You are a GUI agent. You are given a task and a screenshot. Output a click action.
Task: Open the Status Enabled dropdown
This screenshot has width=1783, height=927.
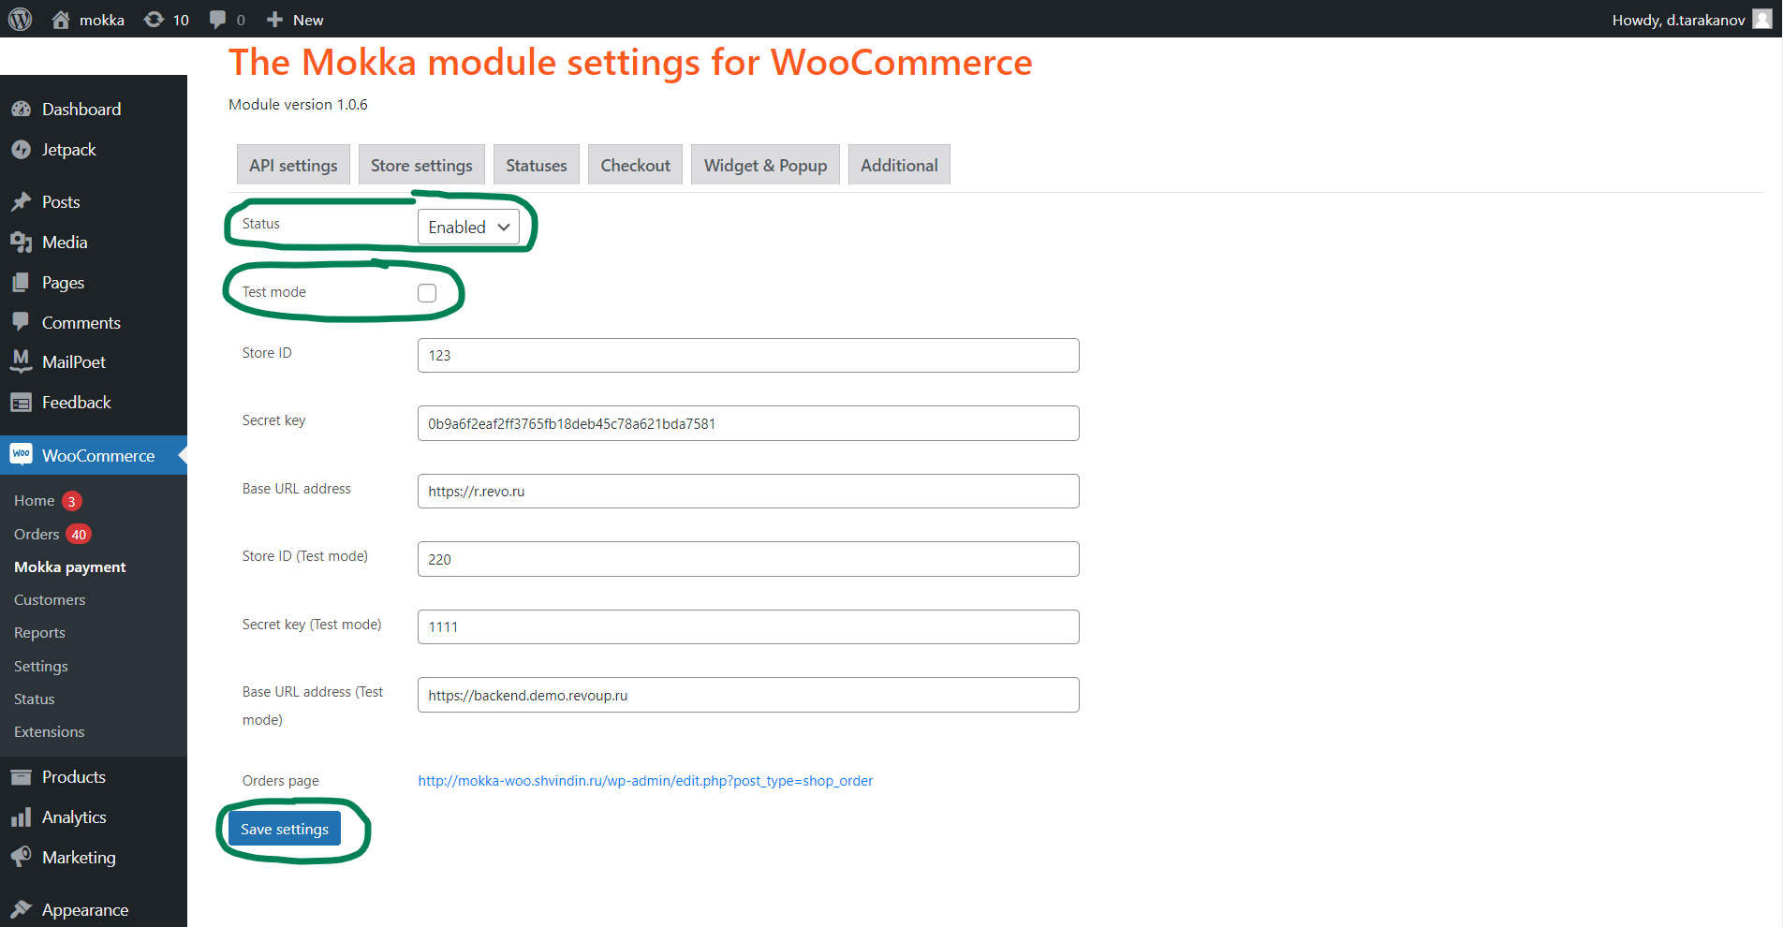468,227
